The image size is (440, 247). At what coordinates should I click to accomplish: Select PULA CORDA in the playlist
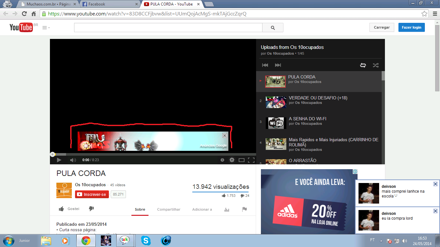point(319,81)
